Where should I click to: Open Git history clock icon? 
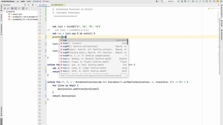[207, 1]
